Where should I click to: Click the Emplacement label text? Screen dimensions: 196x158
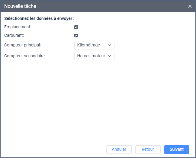click(x=18, y=27)
